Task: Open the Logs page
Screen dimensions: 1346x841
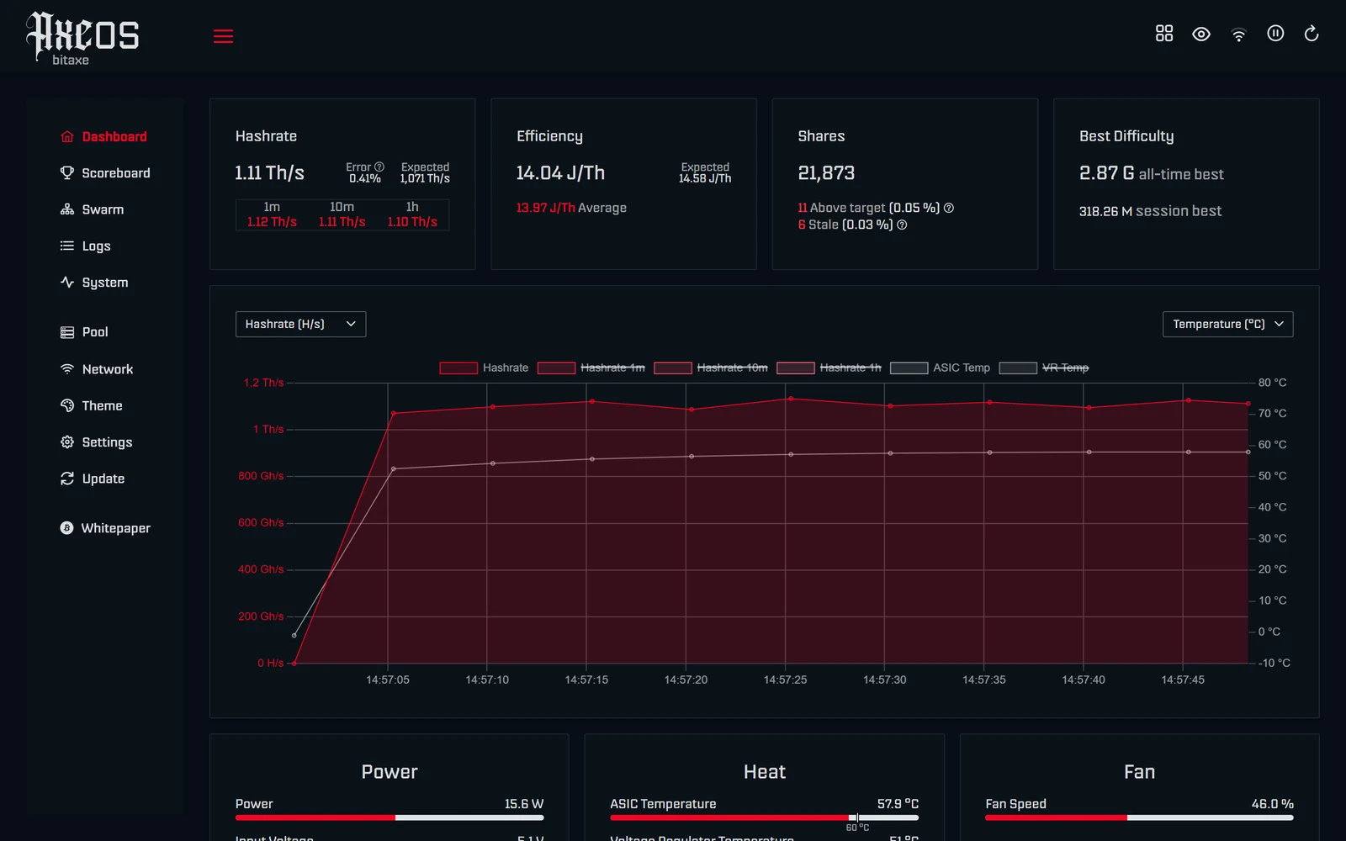Action: (86, 246)
